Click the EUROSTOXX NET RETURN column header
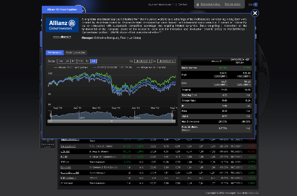The image size is (297, 196). coord(240,61)
